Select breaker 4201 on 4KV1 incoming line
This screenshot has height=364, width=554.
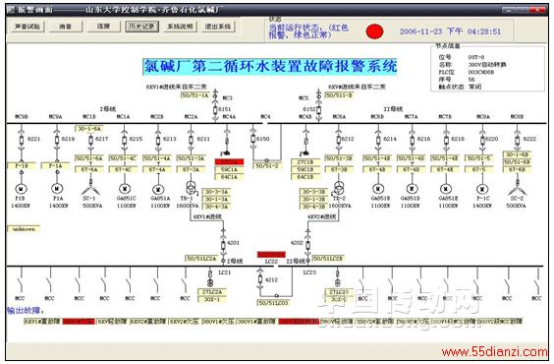[x=223, y=245]
